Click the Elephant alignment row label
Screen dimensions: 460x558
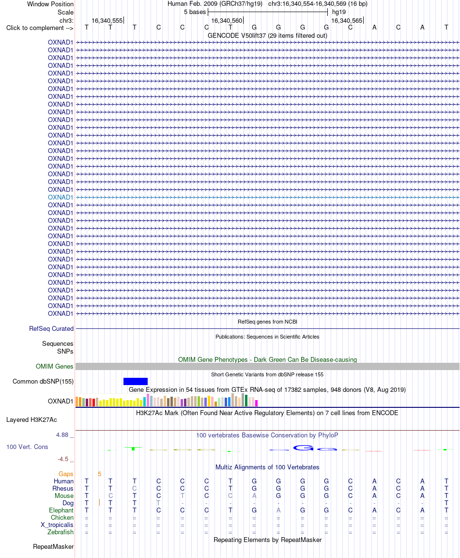[x=61, y=510]
